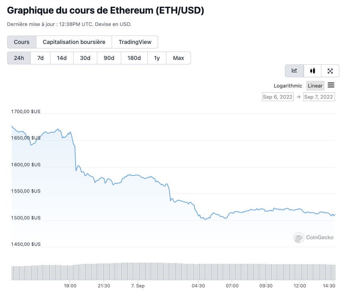Show the 30d price range
The height and width of the screenshot is (293, 343).
(85, 58)
